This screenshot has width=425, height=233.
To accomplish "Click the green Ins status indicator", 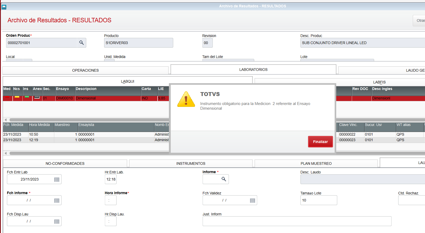I will coord(27,97).
